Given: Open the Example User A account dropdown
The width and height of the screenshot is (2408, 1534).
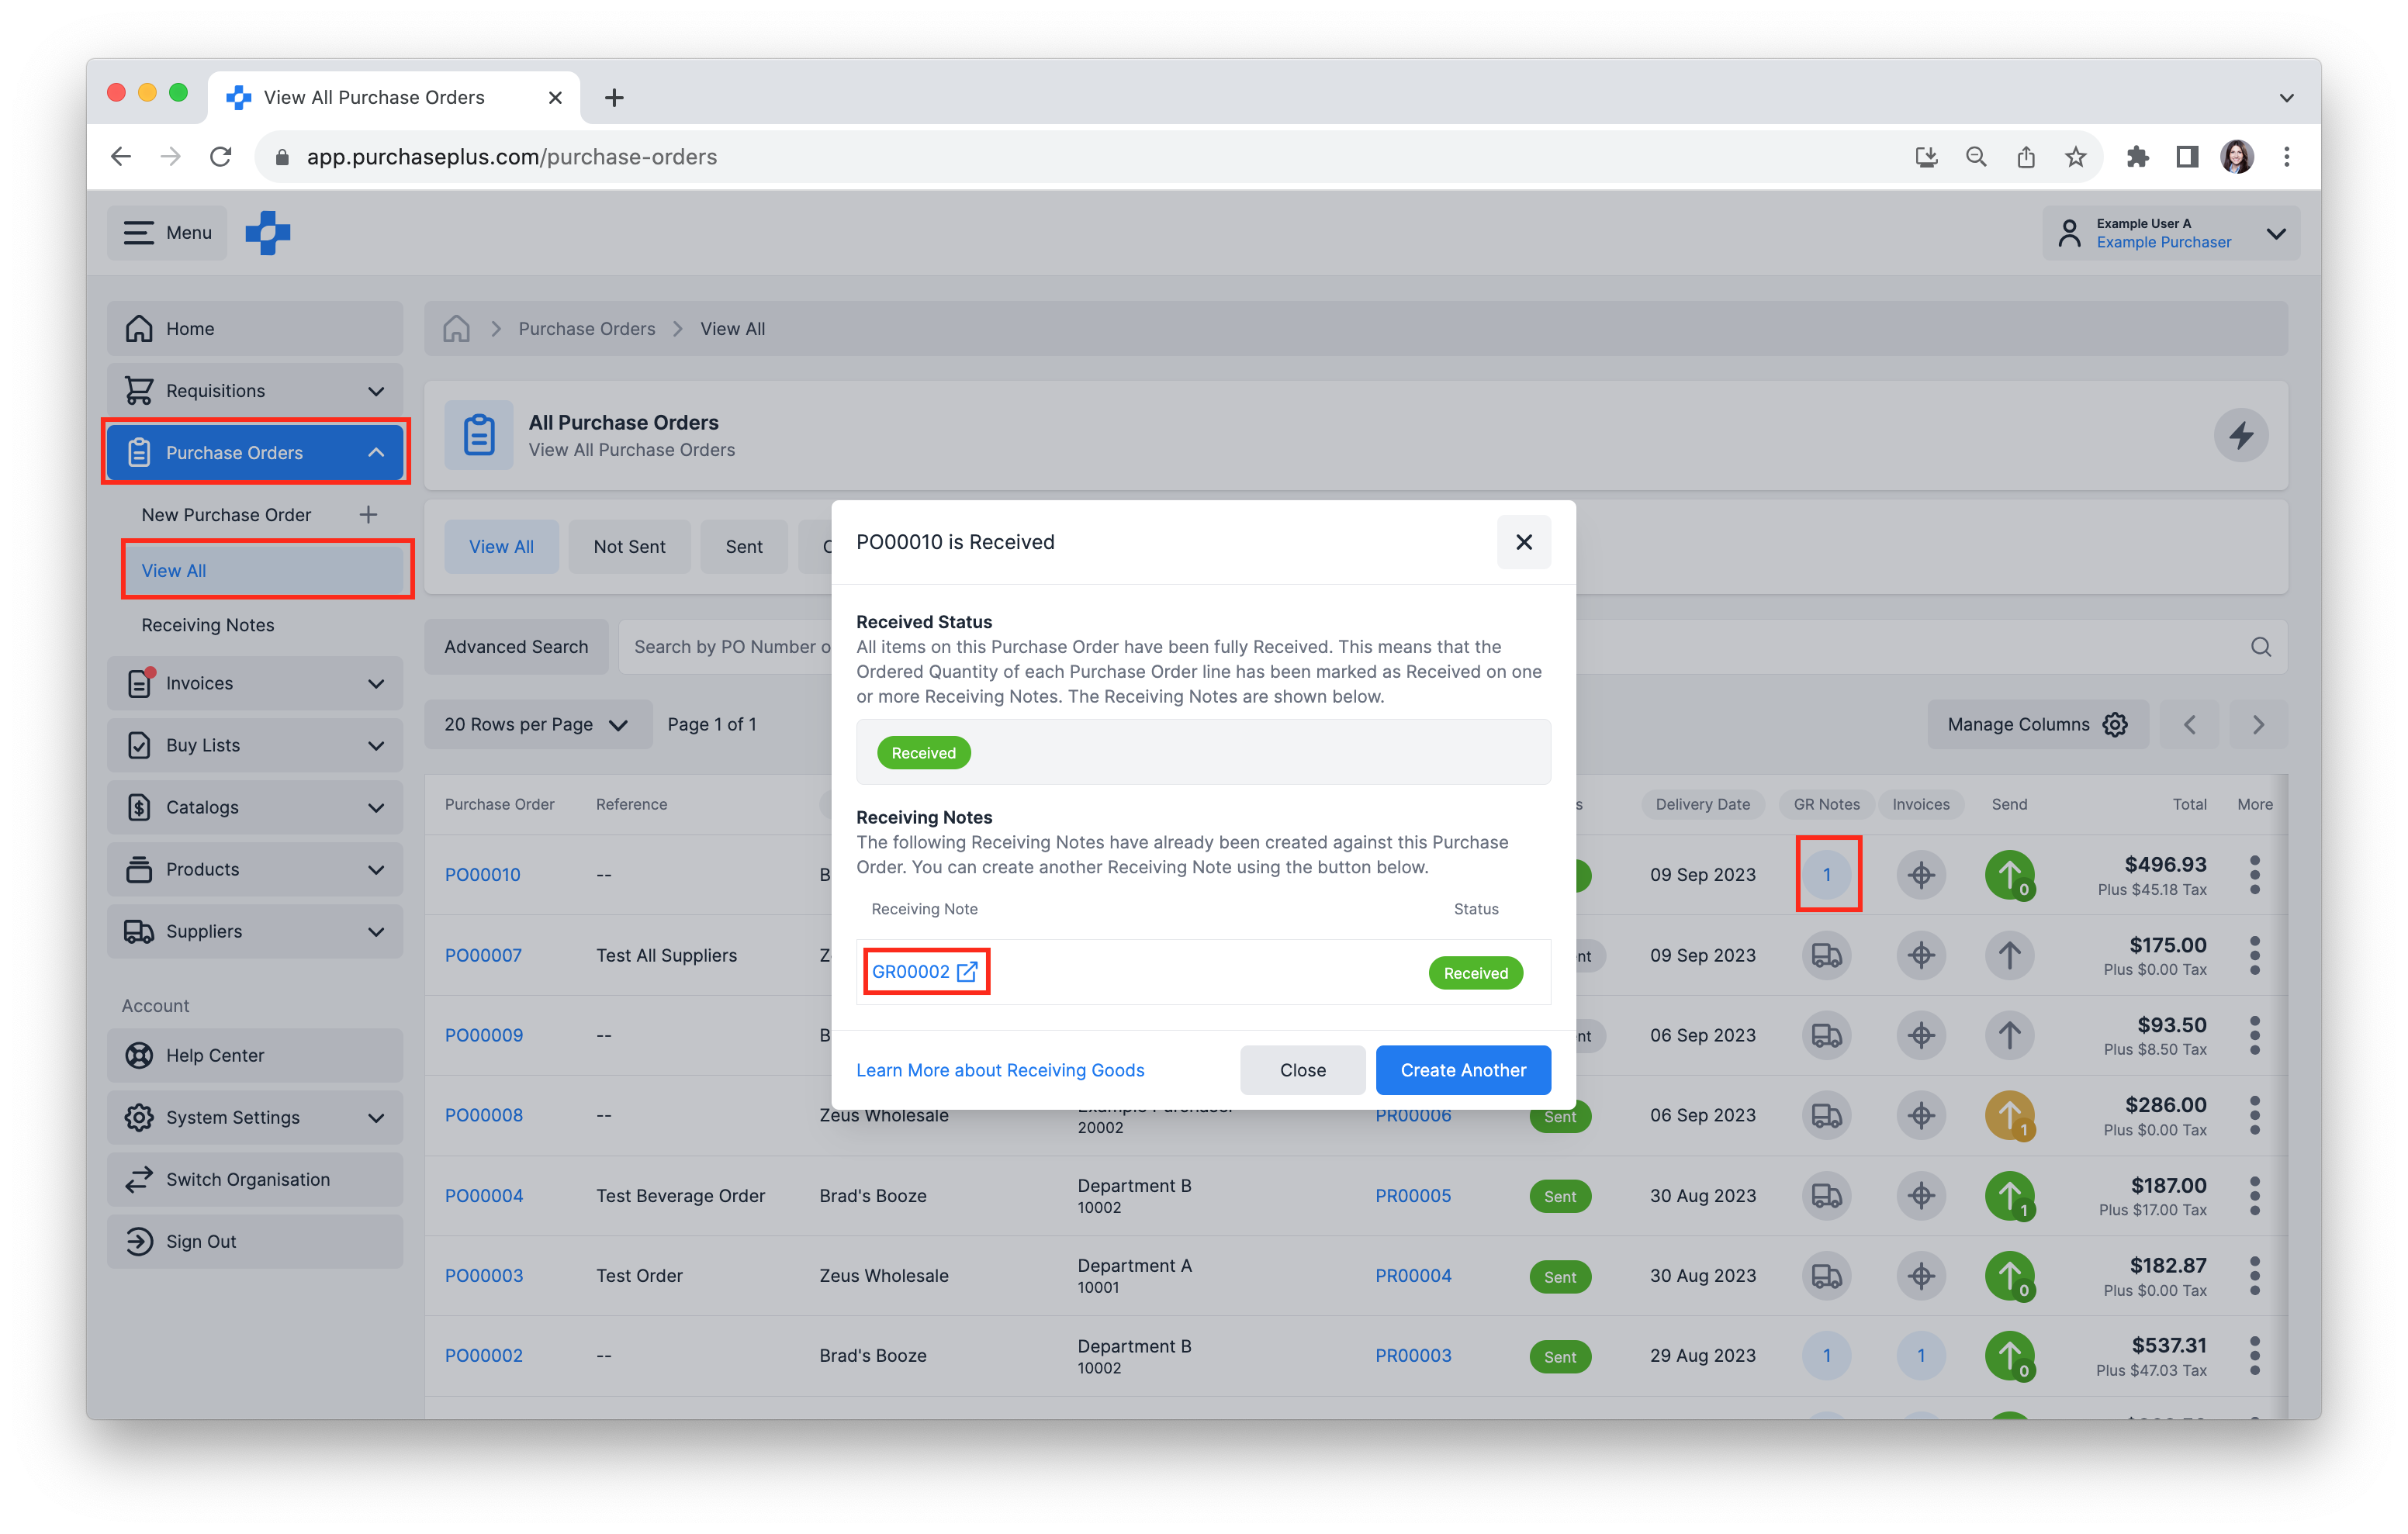Looking at the screenshot, I should [x=2170, y=233].
